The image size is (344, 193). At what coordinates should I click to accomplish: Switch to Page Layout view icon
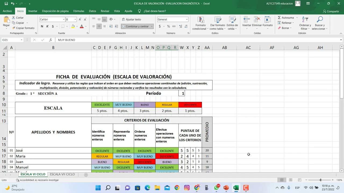point(291,180)
